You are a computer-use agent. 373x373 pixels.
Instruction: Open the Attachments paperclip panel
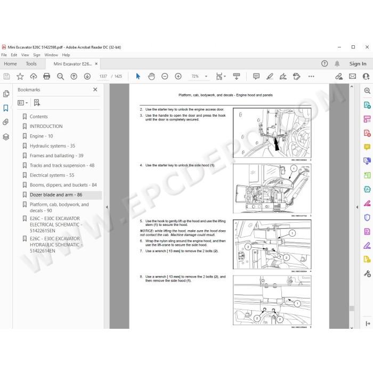coord(6,122)
